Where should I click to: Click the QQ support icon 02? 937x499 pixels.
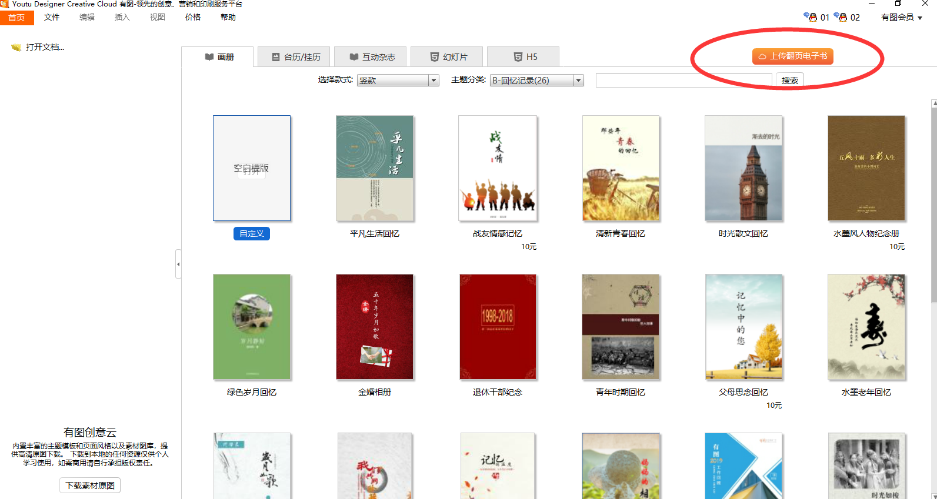tap(841, 17)
